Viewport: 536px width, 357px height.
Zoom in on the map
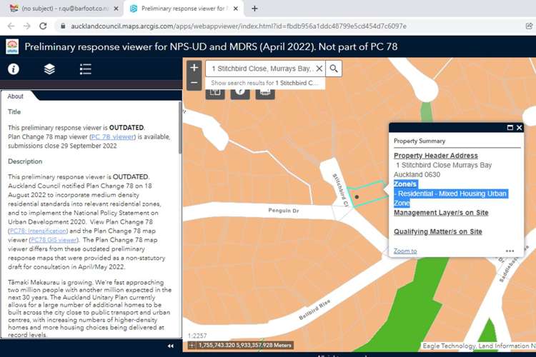[x=194, y=68]
